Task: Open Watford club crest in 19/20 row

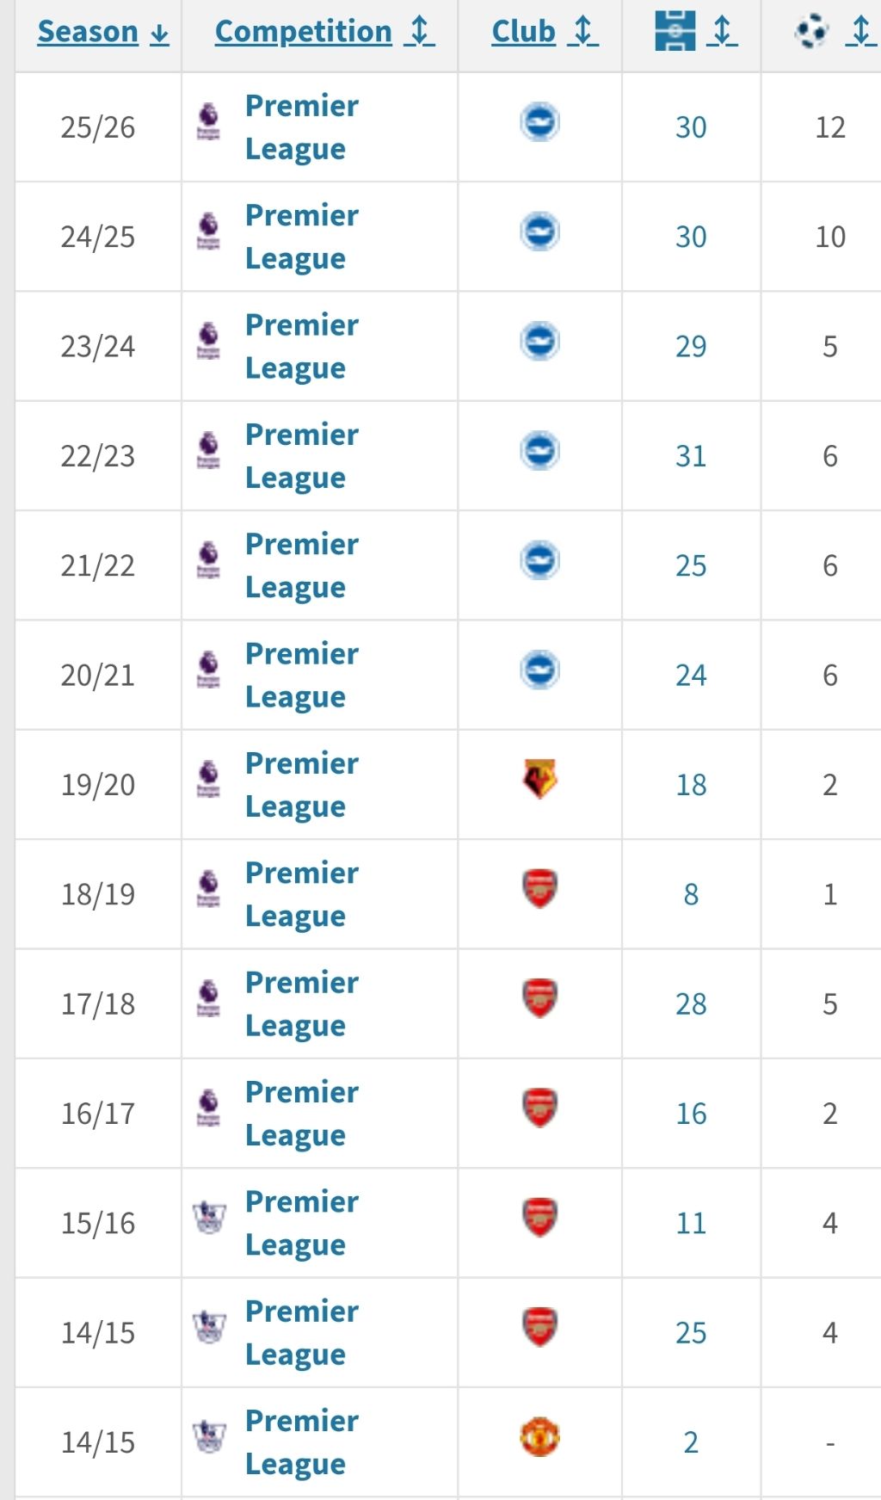Action: (x=540, y=779)
